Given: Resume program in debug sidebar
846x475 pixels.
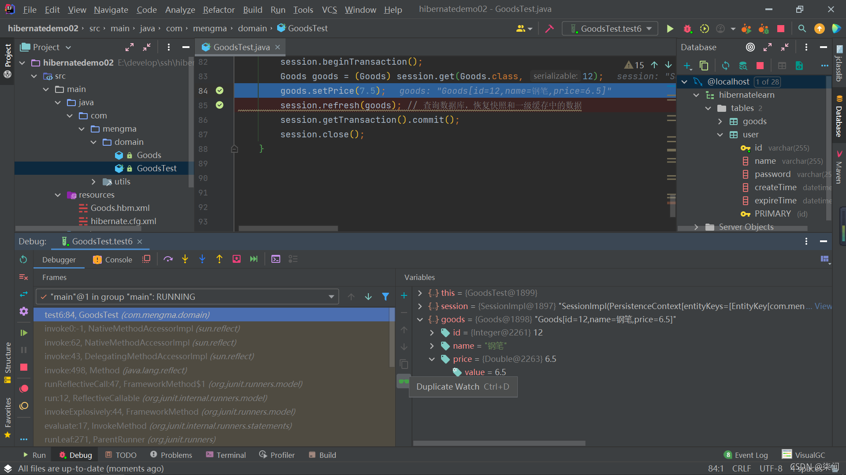Looking at the screenshot, I should click(24, 333).
